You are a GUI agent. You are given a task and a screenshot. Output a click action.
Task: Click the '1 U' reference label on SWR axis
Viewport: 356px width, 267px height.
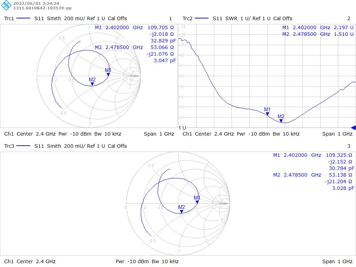tap(182, 128)
